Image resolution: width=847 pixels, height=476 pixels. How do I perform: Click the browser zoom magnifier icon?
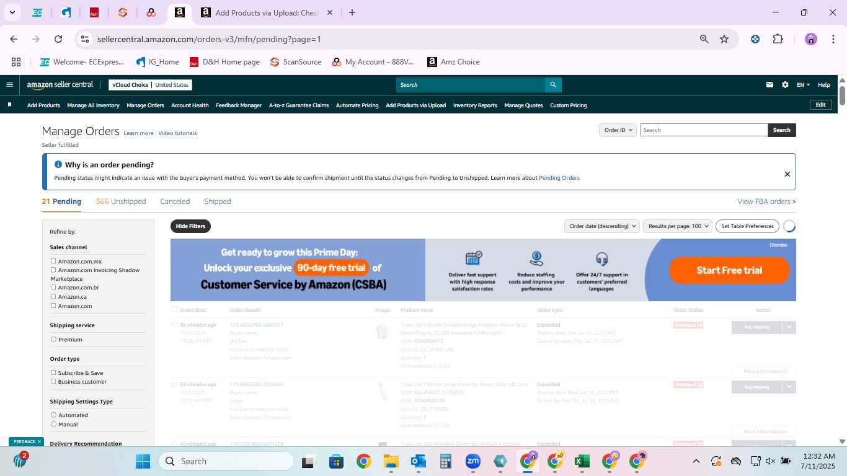tap(704, 39)
